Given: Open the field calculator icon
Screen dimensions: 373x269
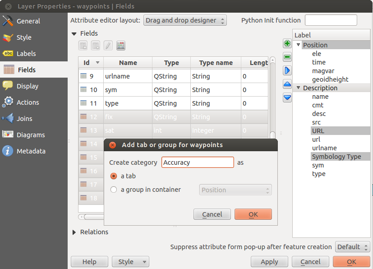Looking at the screenshot, I should (x=121, y=45).
